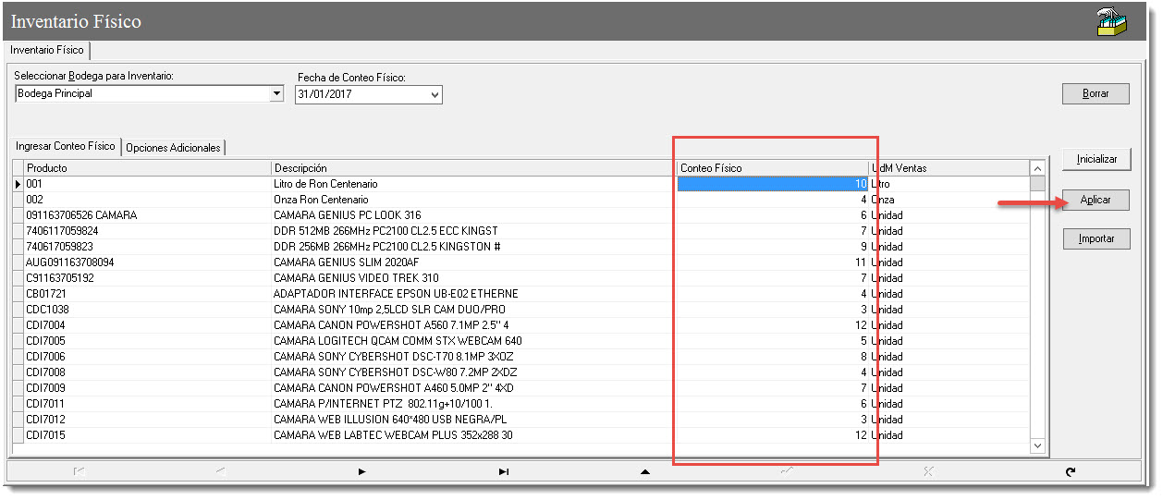Click 'CAMARA P/INTERNET PTZ 802.11g' description
Viewport: 1163px width, 500px height.
[x=383, y=404]
